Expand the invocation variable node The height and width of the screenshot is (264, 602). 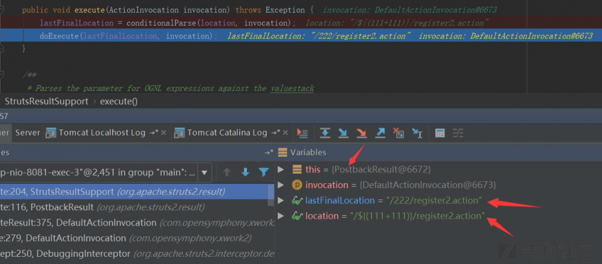click(281, 184)
